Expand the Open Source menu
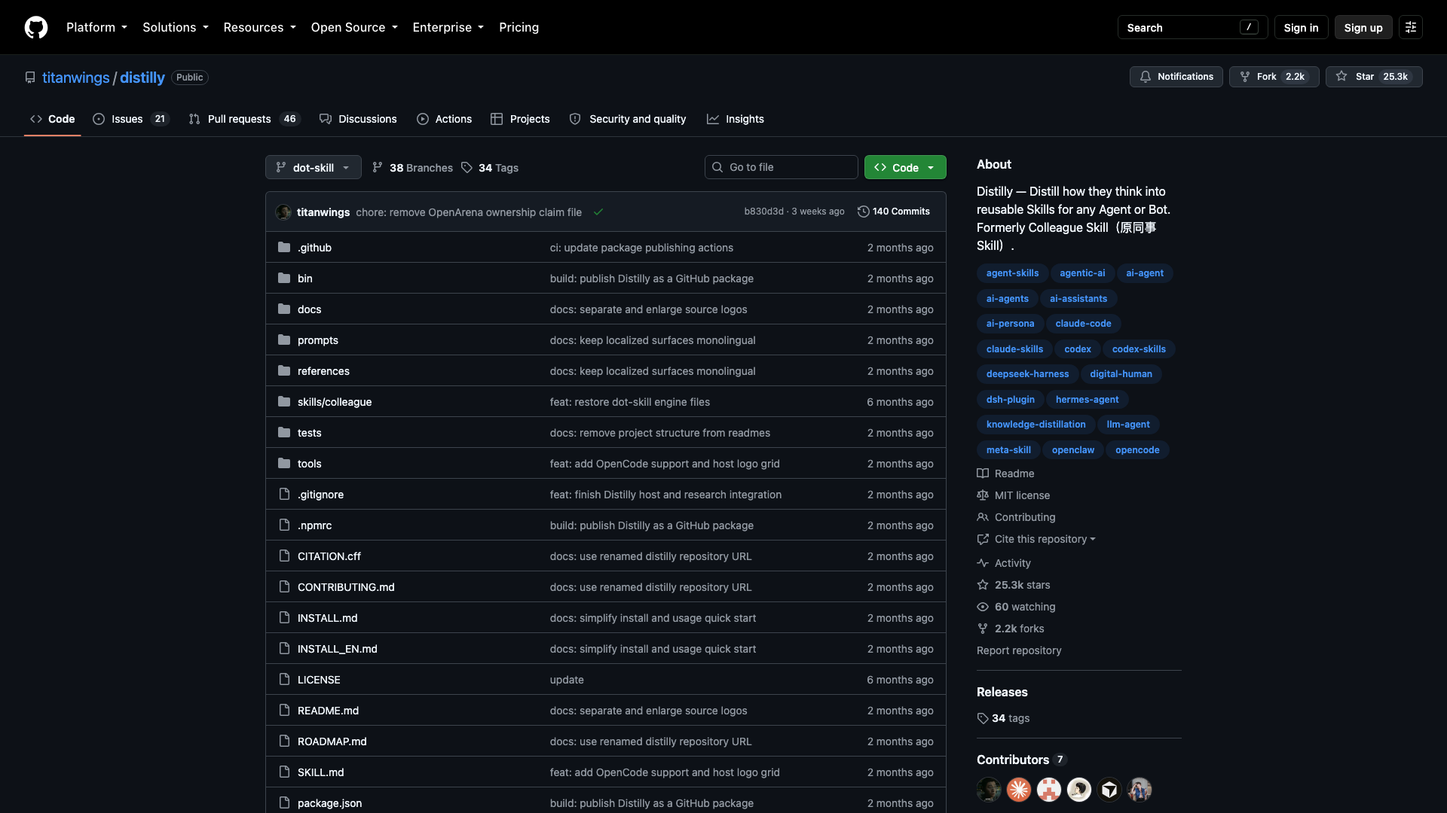This screenshot has height=813, width=1447. coord(354,27)
